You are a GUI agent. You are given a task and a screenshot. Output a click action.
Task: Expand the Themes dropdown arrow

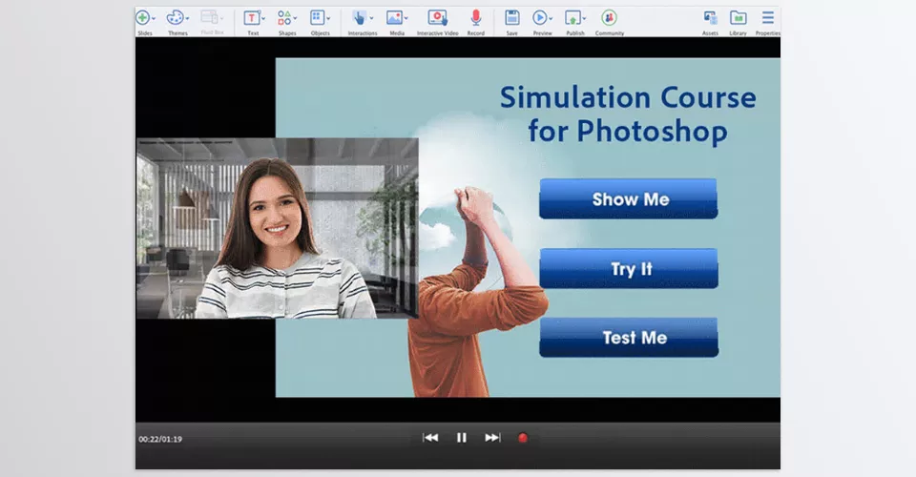pos(187,19)
